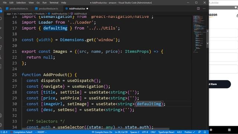Select the AddProduct.tsx tab

tap(77, 9)
